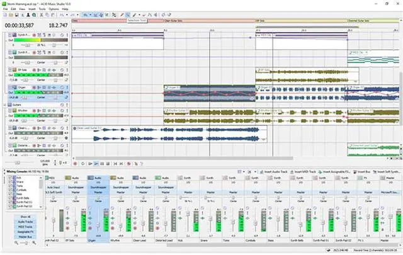
Task: Click the Pause button in transport
Action: tap(102, 164)
